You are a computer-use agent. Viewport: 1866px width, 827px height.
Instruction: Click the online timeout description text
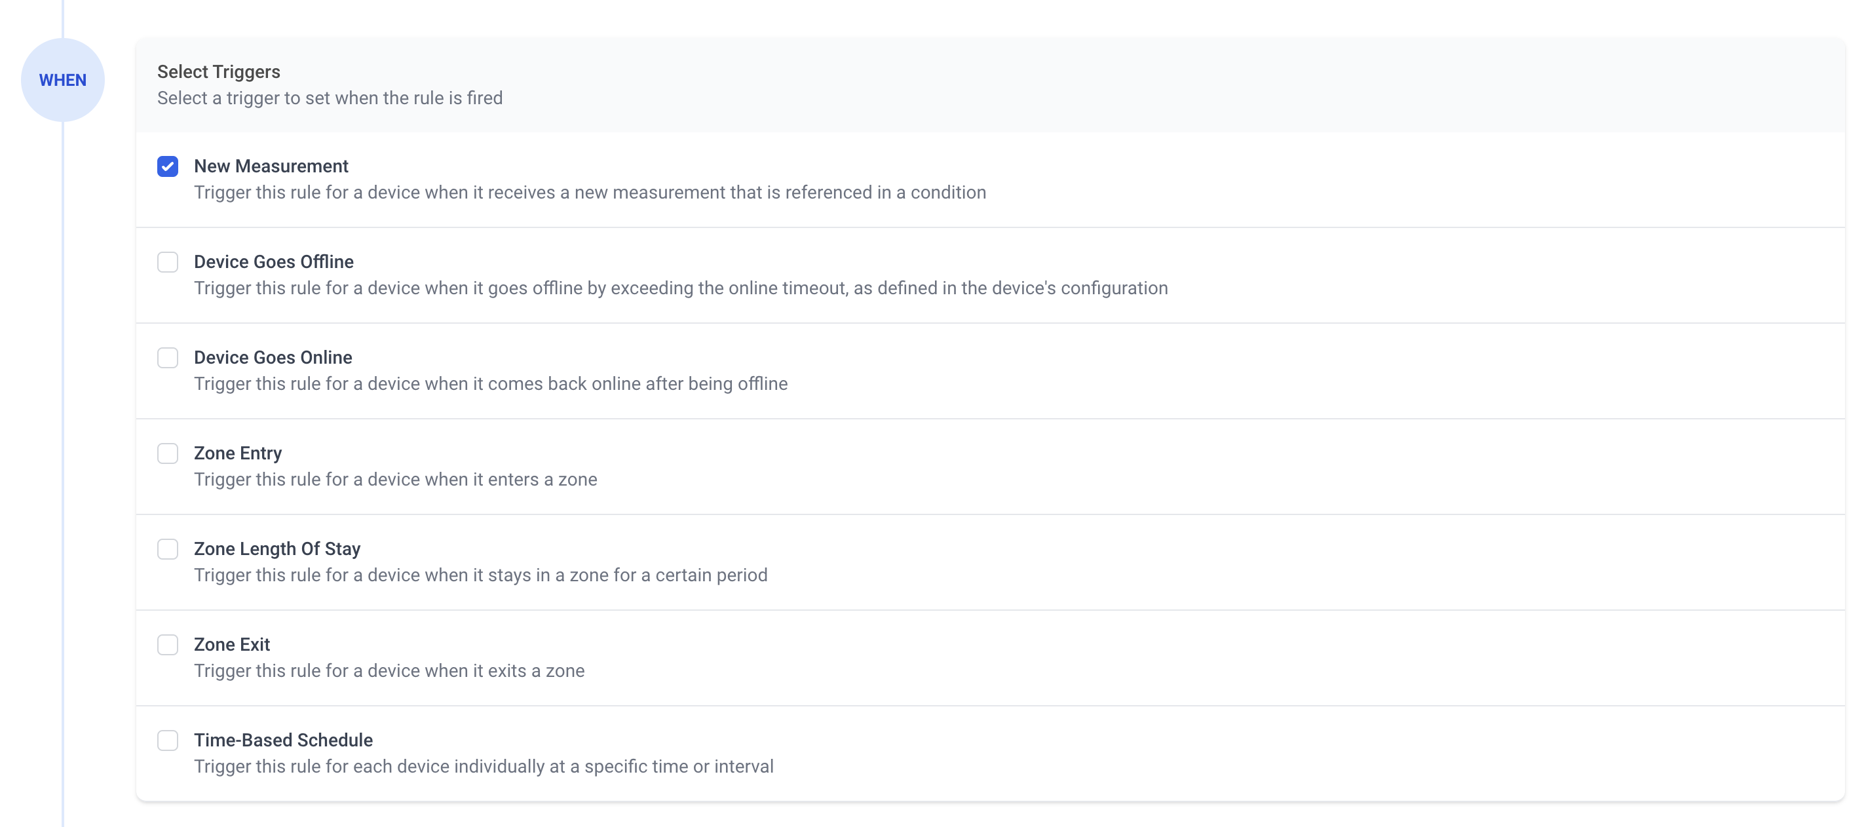point(680,288)
